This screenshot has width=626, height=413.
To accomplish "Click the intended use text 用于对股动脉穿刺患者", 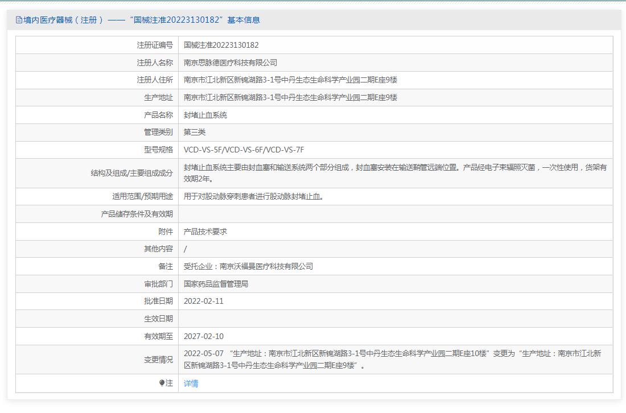I will click(x=254, y=196).
